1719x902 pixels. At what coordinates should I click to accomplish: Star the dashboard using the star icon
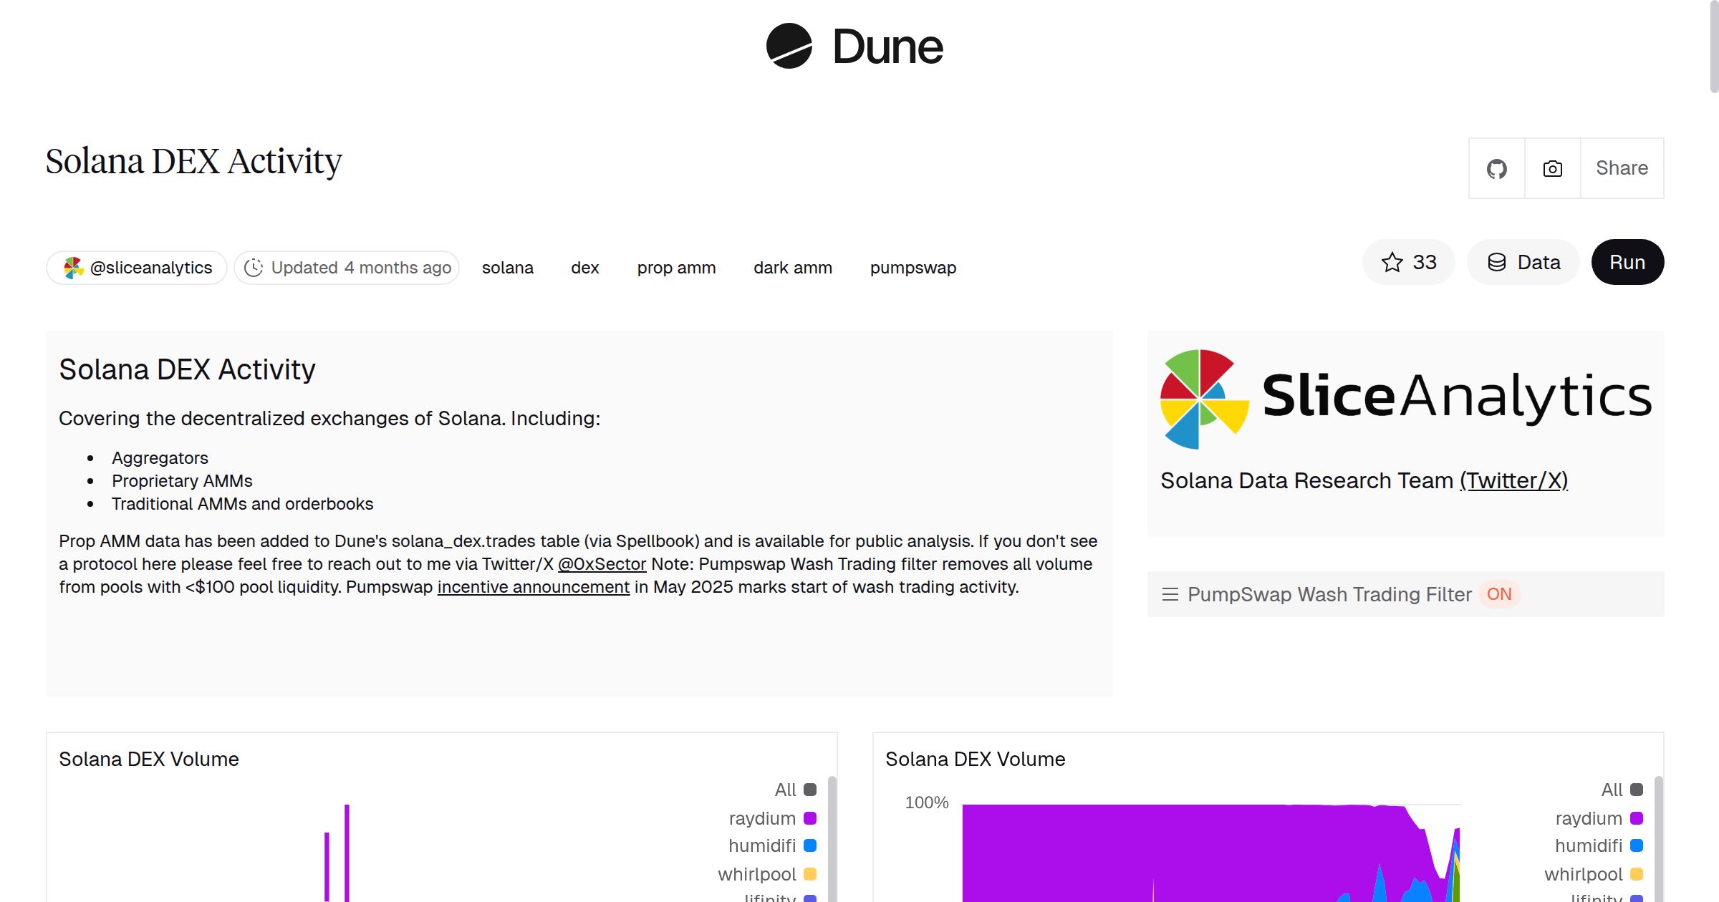(1392, 262)
